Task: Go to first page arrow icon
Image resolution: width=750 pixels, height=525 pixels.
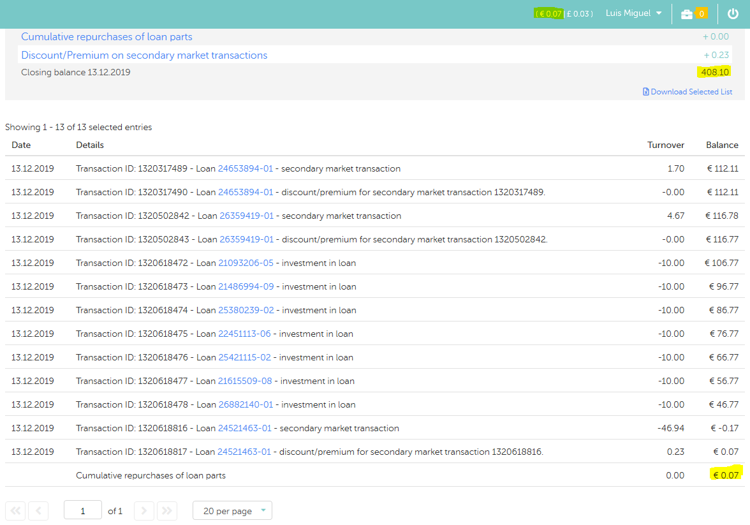Action: [x=16, y=511]
